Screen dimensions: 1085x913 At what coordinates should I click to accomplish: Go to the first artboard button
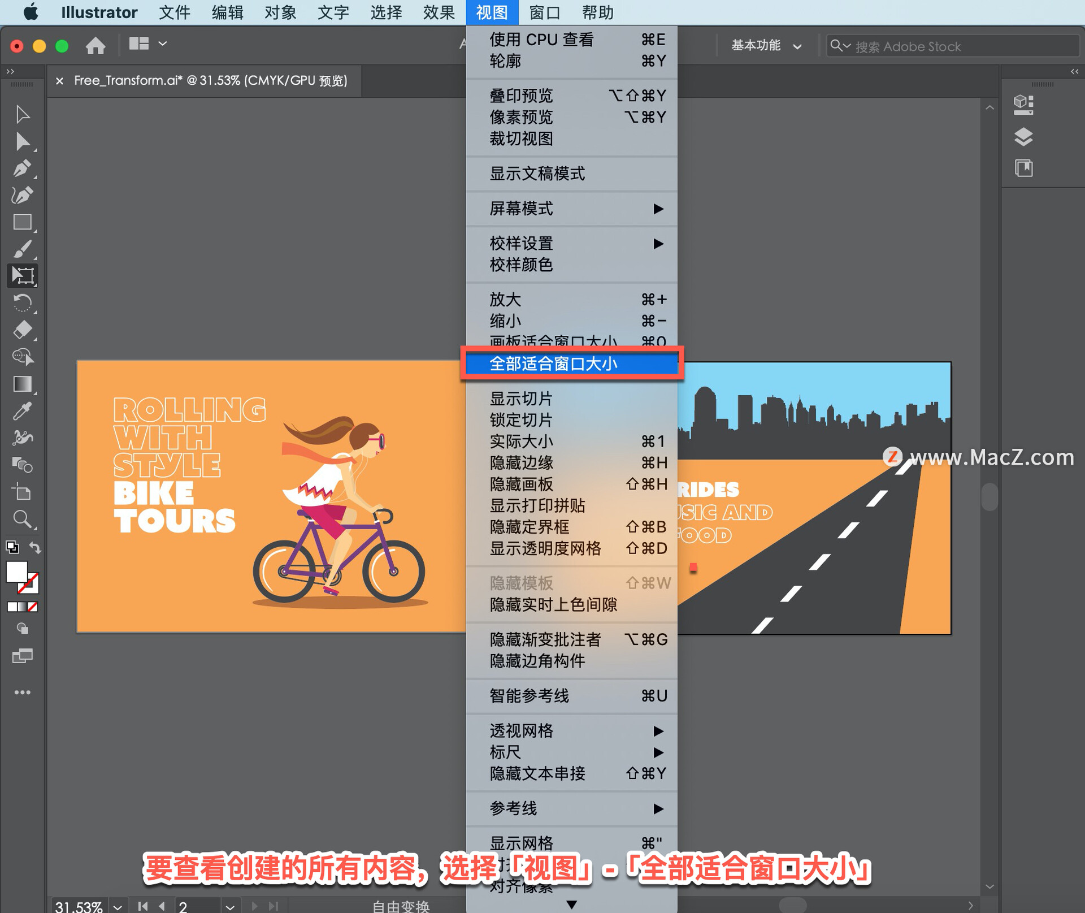[142, 906]
